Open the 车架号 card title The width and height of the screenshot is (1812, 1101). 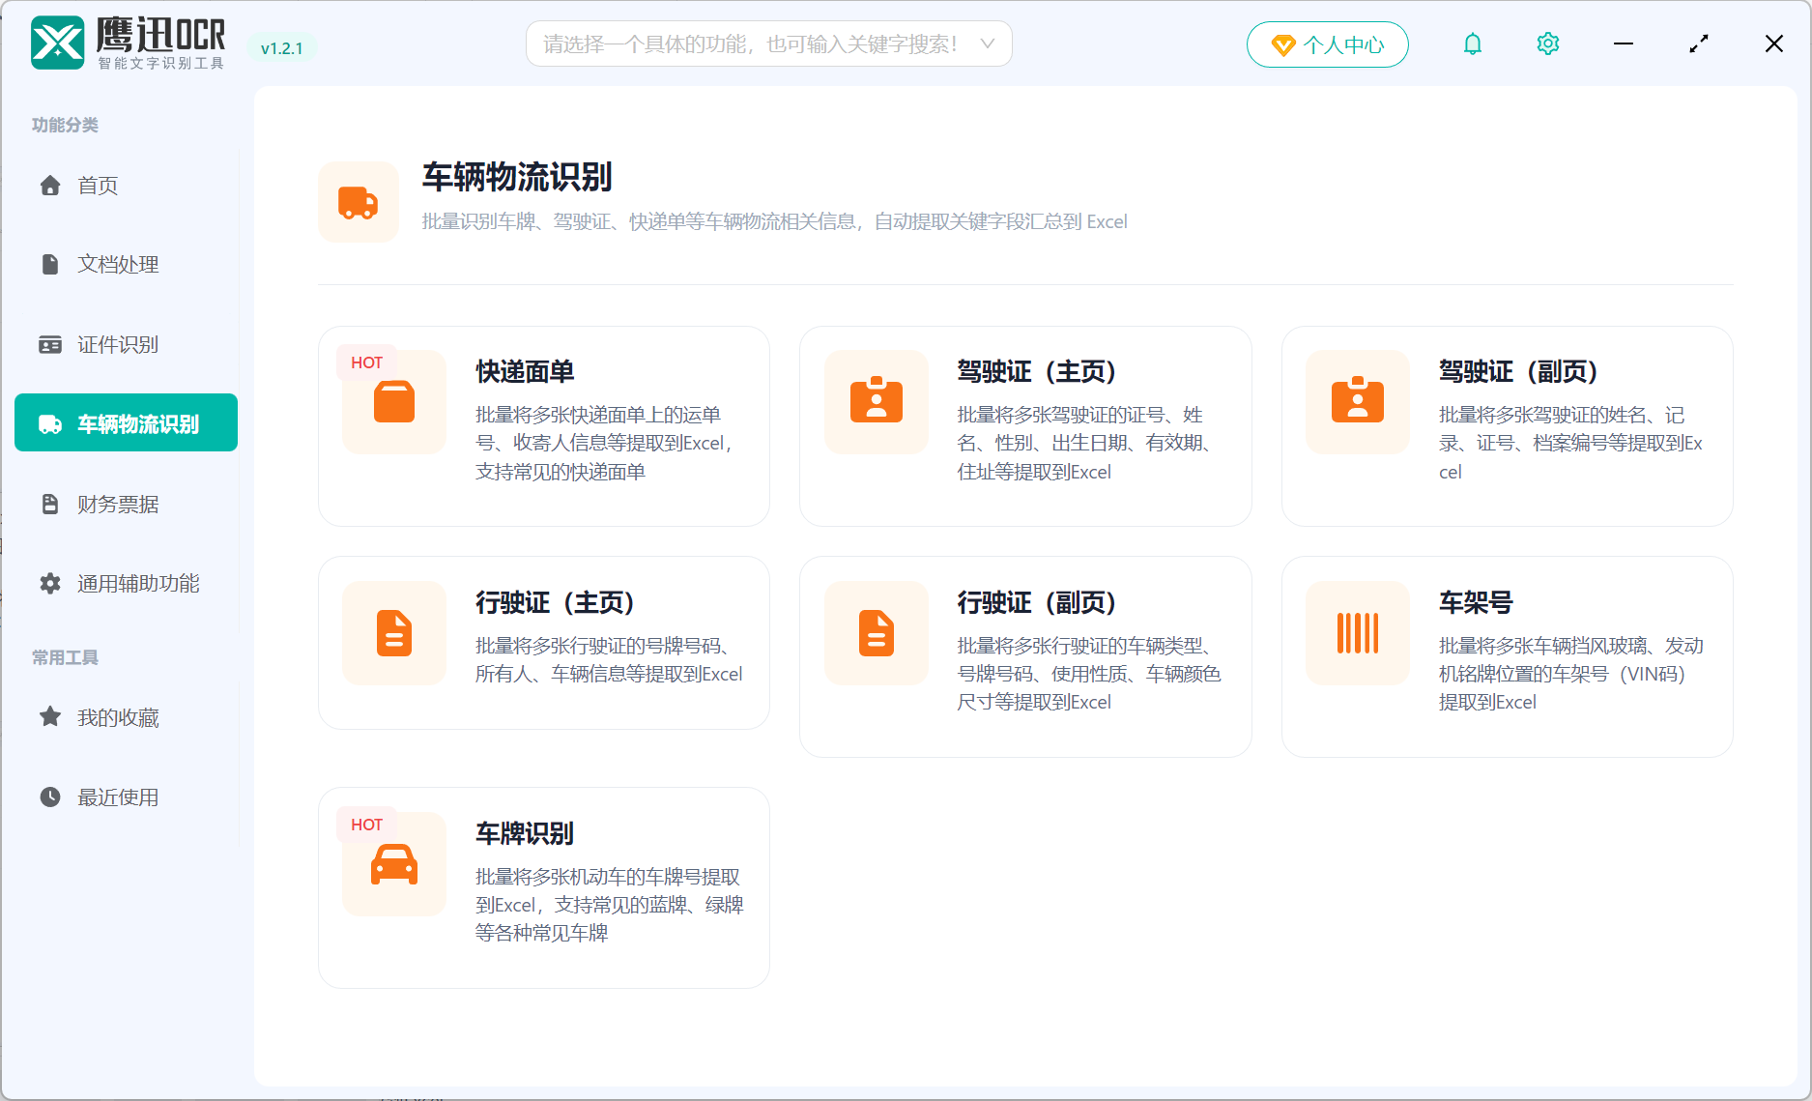coord(1476,602)
